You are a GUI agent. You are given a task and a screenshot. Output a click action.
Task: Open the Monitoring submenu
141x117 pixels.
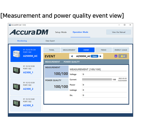[22, 41]
